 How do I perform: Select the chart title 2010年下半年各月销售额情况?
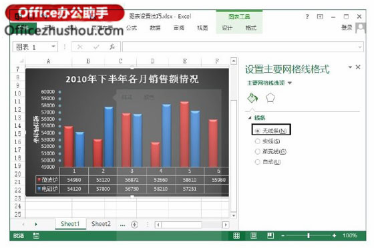(x=132, y=79)
